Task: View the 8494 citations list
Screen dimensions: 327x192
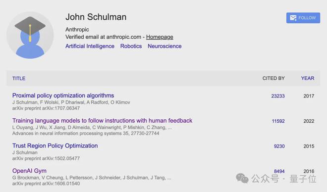Action: coord(279,171)
